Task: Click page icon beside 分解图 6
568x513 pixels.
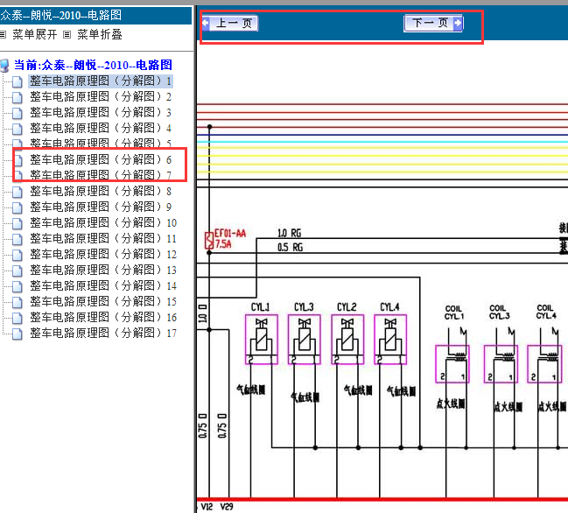Action: click(17, 160)
